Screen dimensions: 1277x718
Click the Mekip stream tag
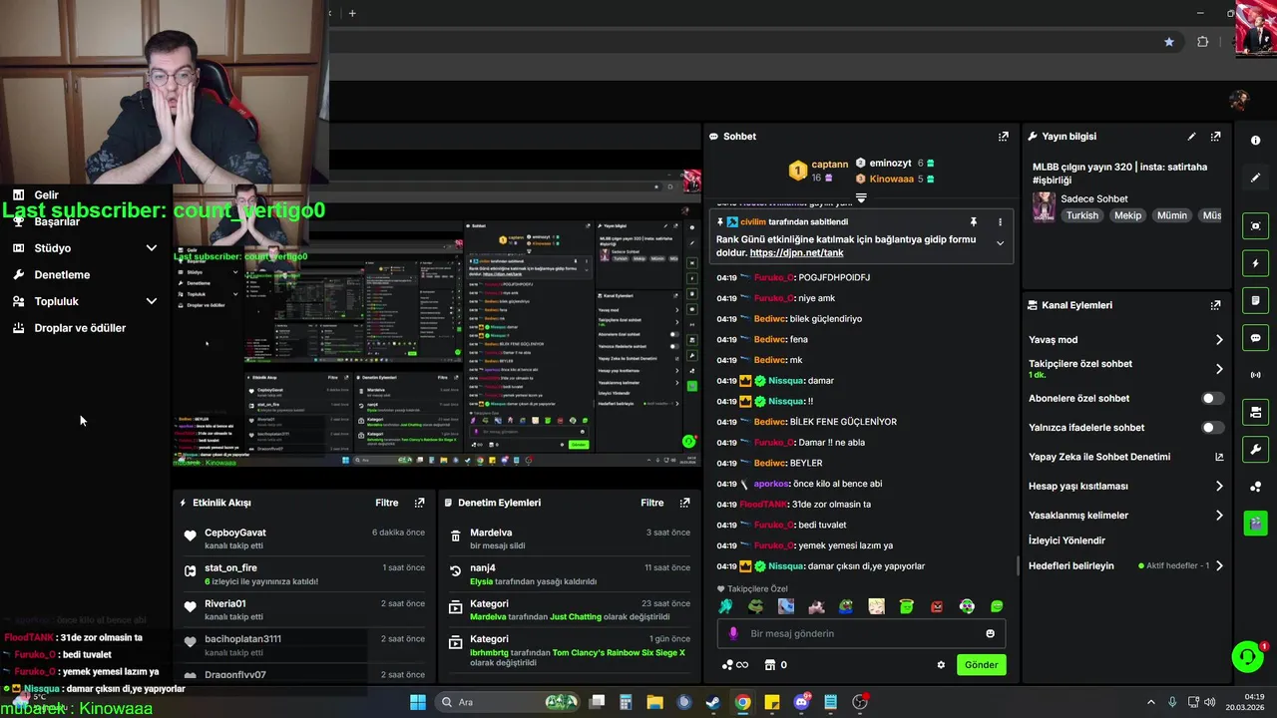1127,215
